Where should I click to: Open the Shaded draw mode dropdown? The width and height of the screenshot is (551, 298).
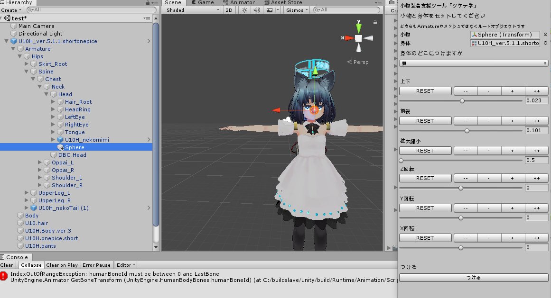click(192, 10)
